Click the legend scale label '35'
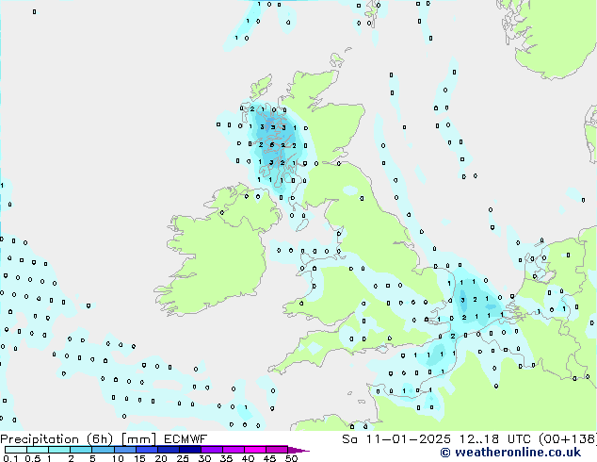This screenshot has height=462, width=597. [x=226, y=458]
